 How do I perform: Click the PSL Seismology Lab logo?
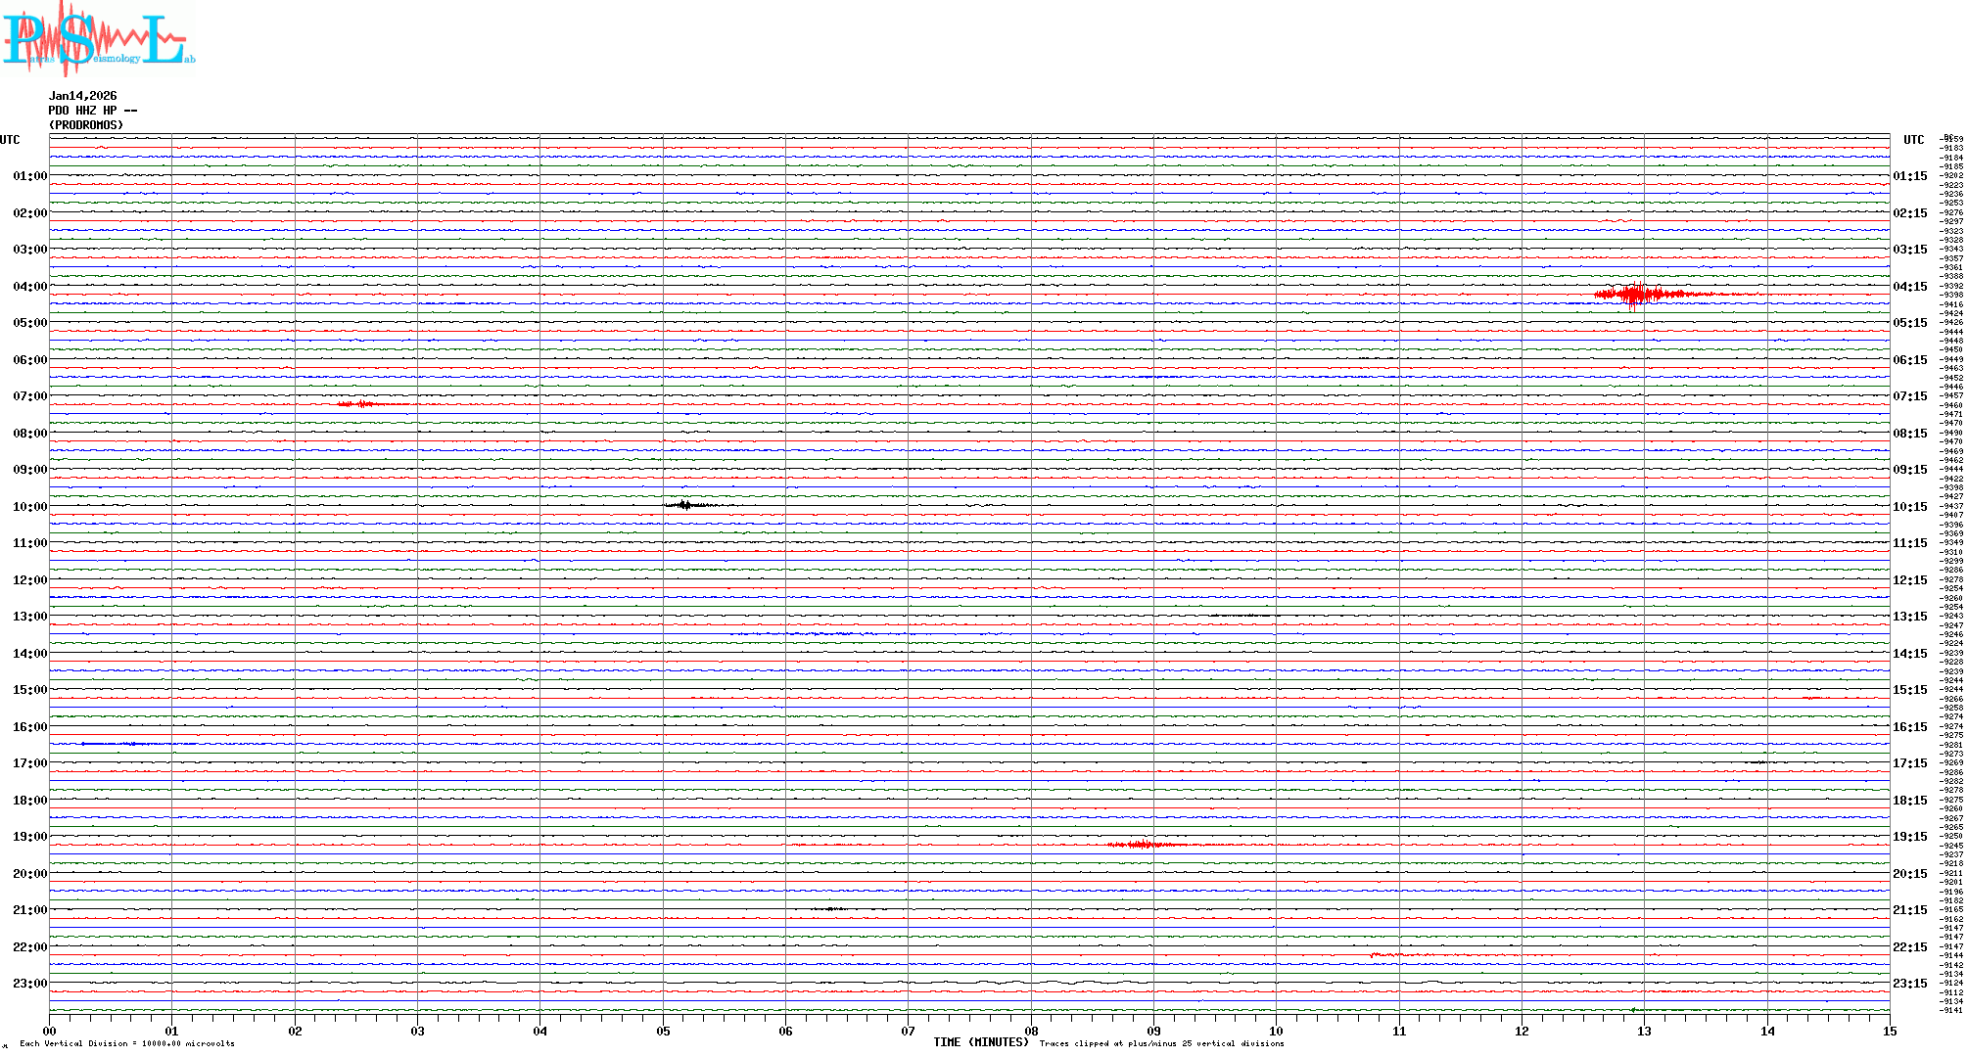(96, 38)
